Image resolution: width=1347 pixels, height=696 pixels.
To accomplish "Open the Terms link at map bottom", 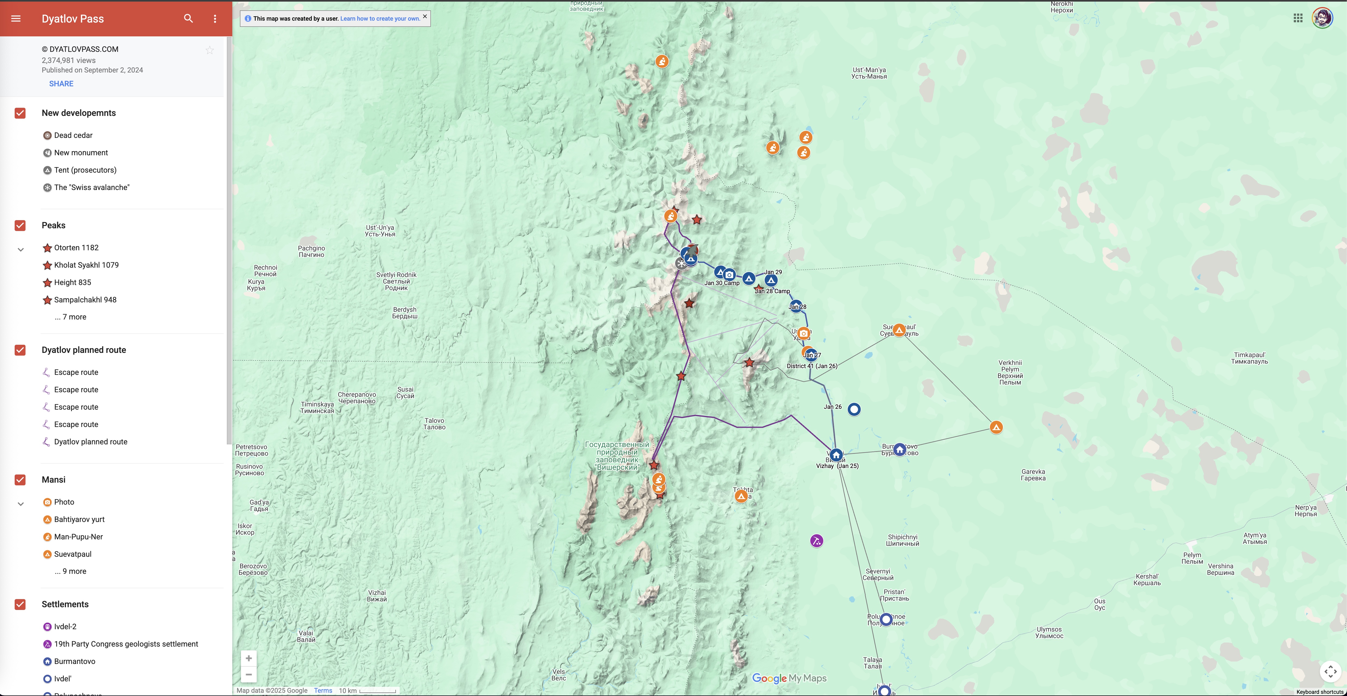I will tap(323, 690).
